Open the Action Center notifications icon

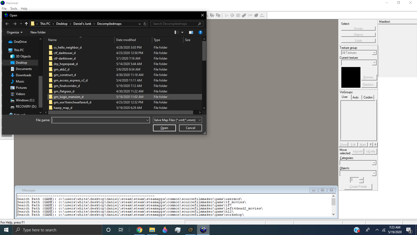(409, 230)
